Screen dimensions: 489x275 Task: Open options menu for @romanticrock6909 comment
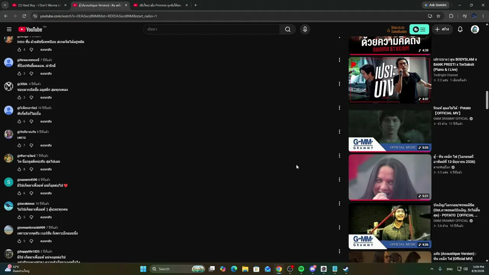(x=339, y=228)
